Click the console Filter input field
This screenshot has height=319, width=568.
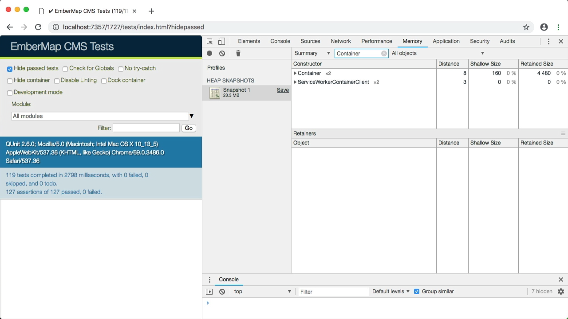coord(333,292)
